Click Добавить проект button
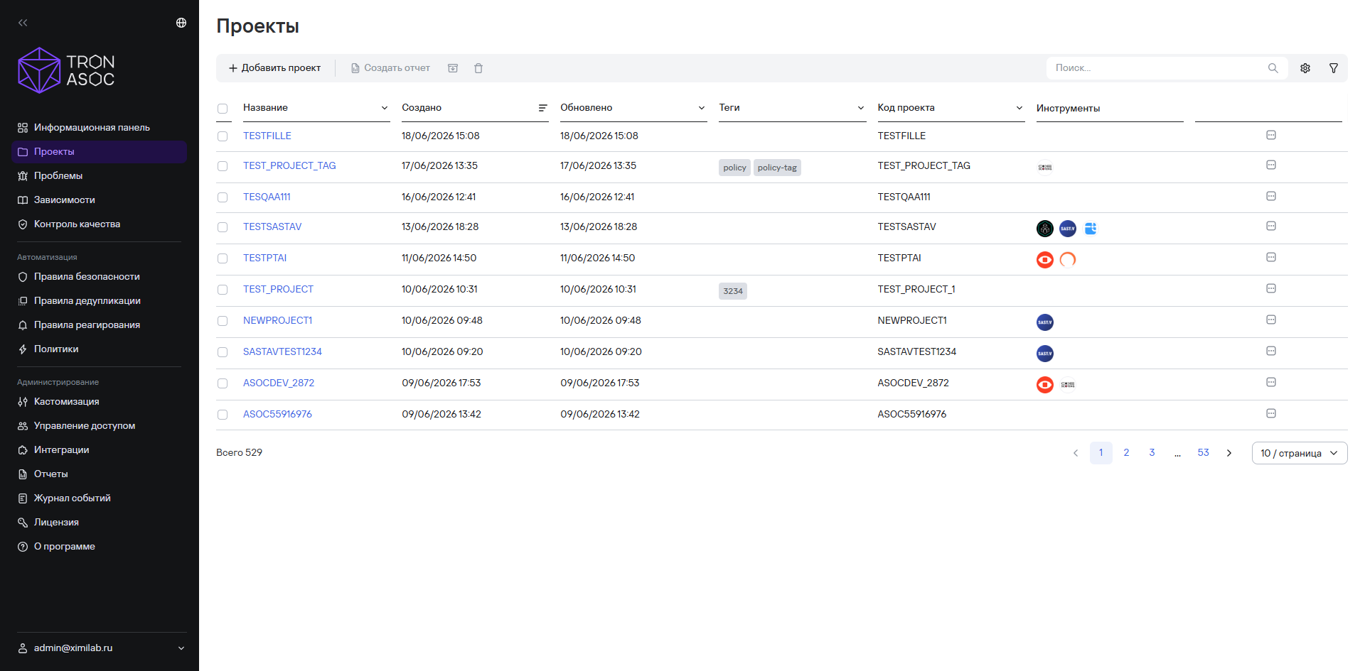The height and width of the screenshot is (671, 1365). 275,68
